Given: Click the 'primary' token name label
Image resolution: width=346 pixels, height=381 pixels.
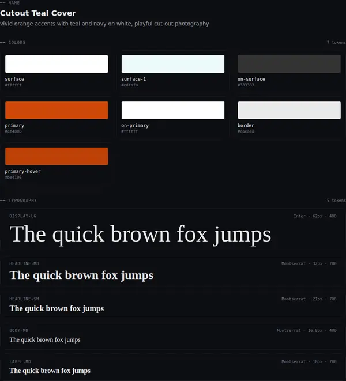Looking at the screenshot, I should (x=14, y=126).
